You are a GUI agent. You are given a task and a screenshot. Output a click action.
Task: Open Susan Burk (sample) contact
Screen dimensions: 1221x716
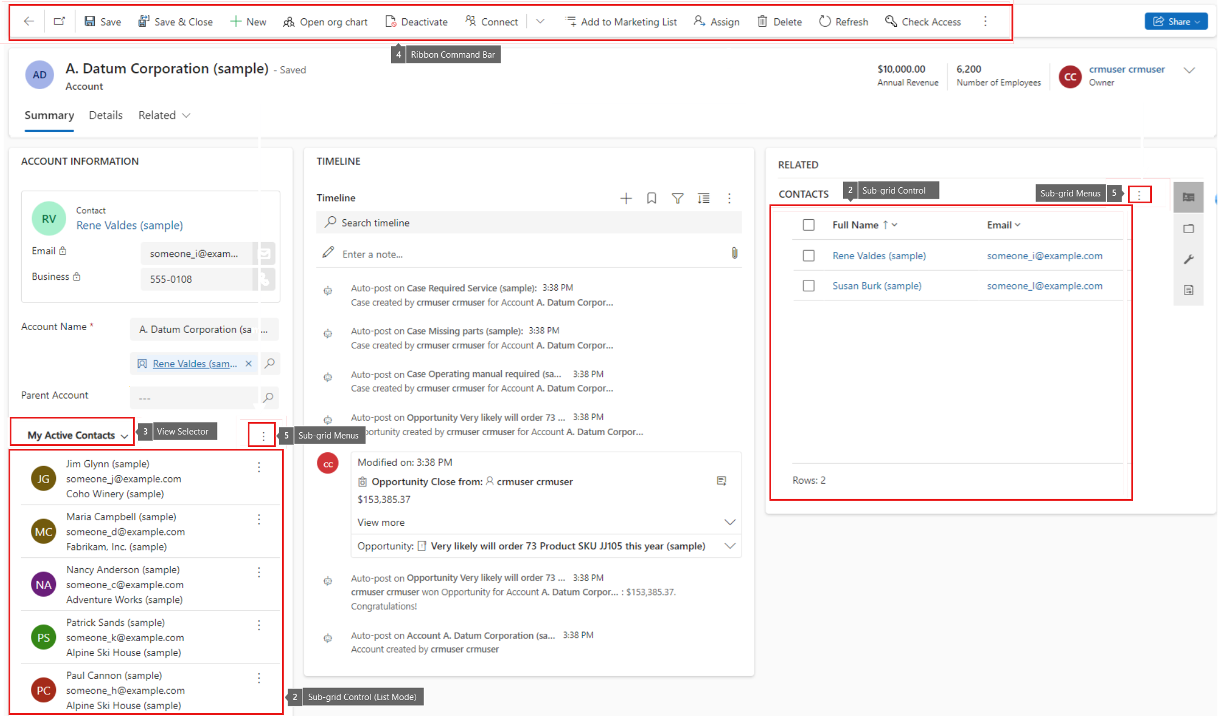pos(877,286)
